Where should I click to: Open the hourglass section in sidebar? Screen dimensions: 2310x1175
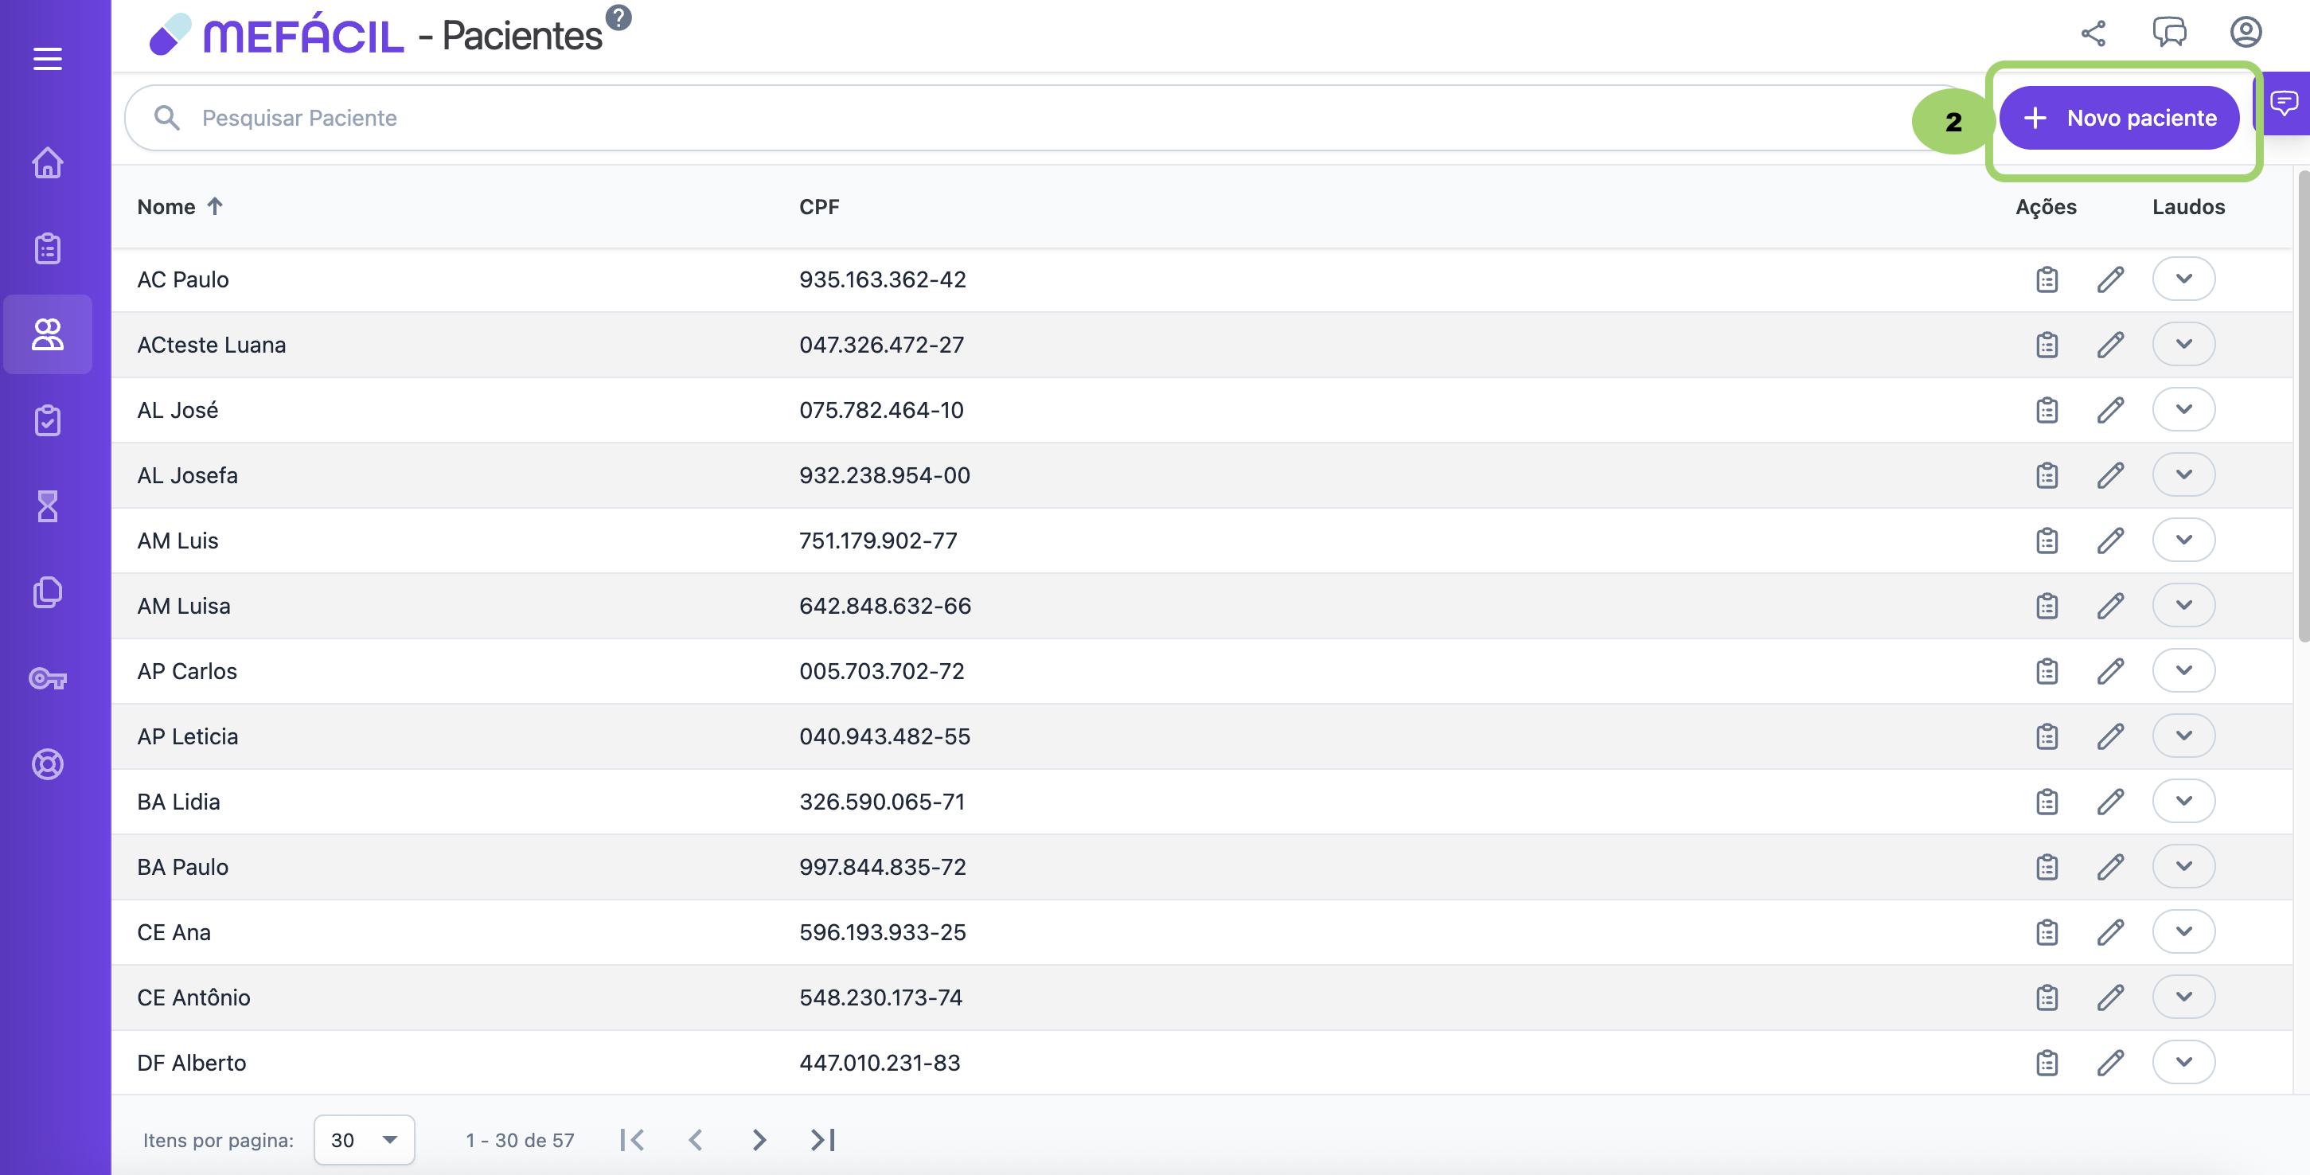coord(48,507)
